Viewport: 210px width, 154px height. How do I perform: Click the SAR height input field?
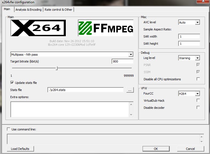click(x=189, y=44)
